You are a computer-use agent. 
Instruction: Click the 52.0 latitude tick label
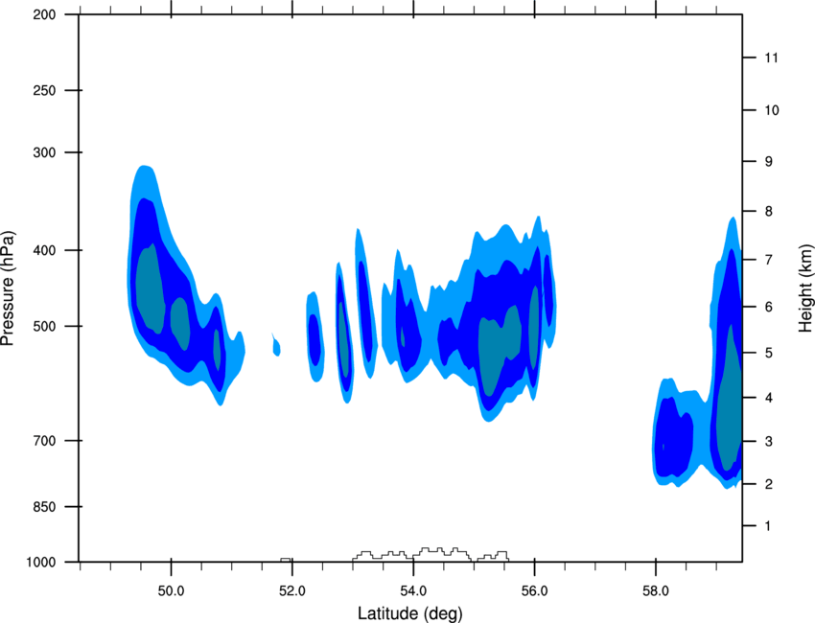tap(292, 591)
